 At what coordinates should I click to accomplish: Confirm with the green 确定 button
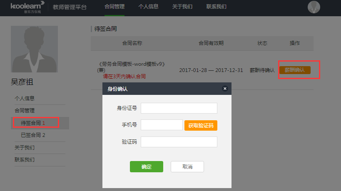coord(147,167)
